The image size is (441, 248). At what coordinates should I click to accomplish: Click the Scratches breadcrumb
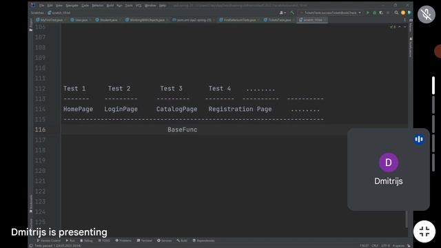(x=37, y=12)
